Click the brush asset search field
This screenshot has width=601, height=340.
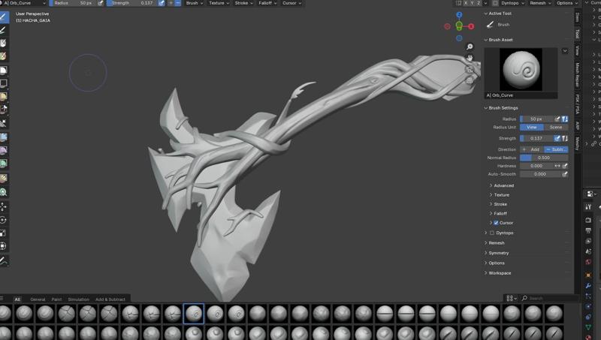[549, 298]
